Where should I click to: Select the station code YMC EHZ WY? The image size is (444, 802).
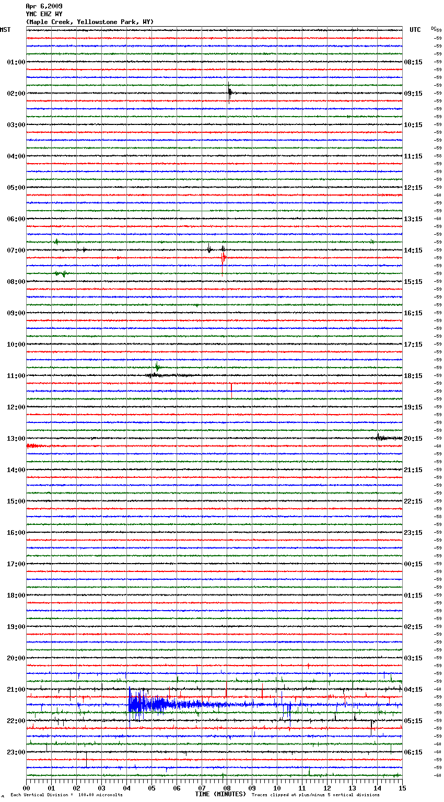(x=44, y=14)
